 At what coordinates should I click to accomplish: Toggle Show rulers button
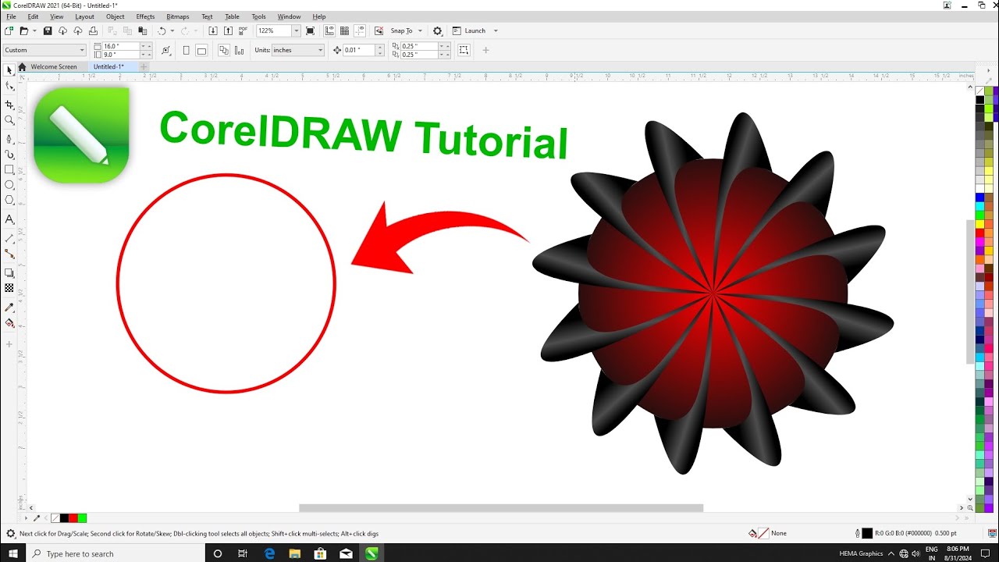coord(329,31)
